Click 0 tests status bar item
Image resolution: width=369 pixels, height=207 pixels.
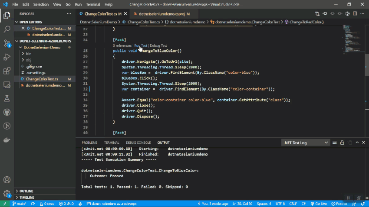point(47,204)
